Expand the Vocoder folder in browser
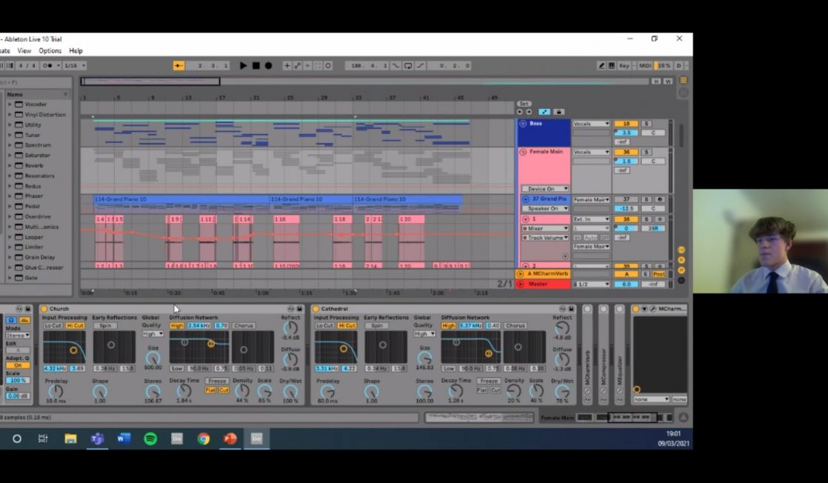The image size is (828, 483). pyautogui.click(x=10, y=104)
